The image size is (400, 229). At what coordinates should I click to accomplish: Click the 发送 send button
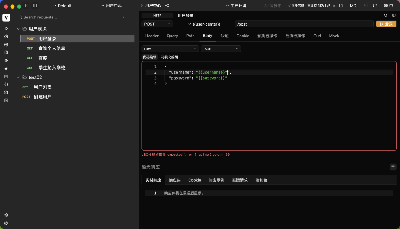pyautogui.click(x=386, y=24)
